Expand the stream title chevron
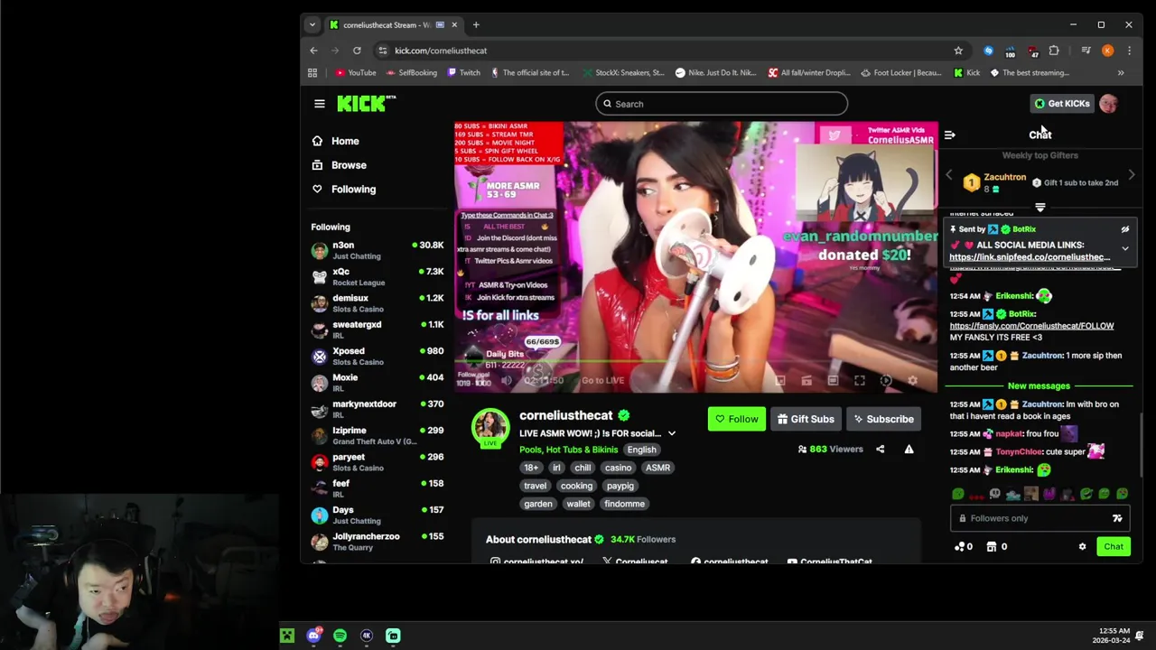 [671, 433]
